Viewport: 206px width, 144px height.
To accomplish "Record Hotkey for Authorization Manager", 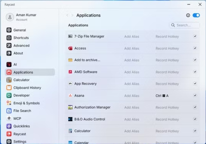I will [x=167, y=107].
